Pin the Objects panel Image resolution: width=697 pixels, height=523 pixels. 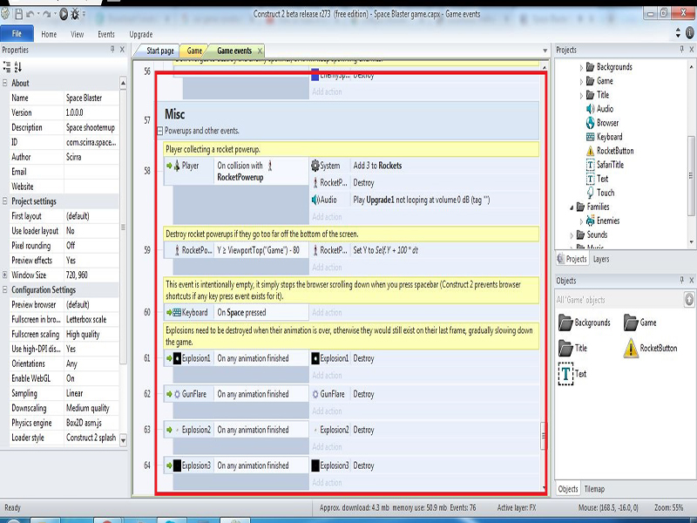click(682, 280)
